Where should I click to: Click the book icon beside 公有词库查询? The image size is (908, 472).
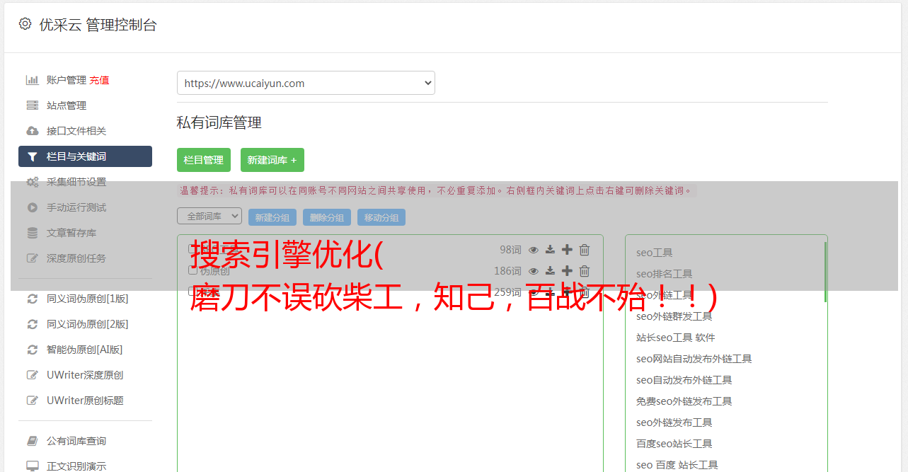point(32,441)
